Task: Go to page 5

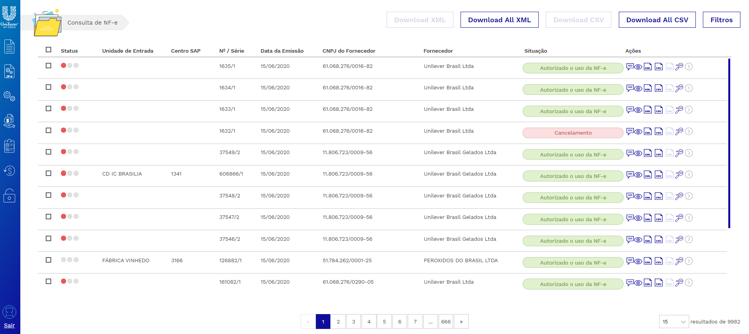Action: [384, 322]
